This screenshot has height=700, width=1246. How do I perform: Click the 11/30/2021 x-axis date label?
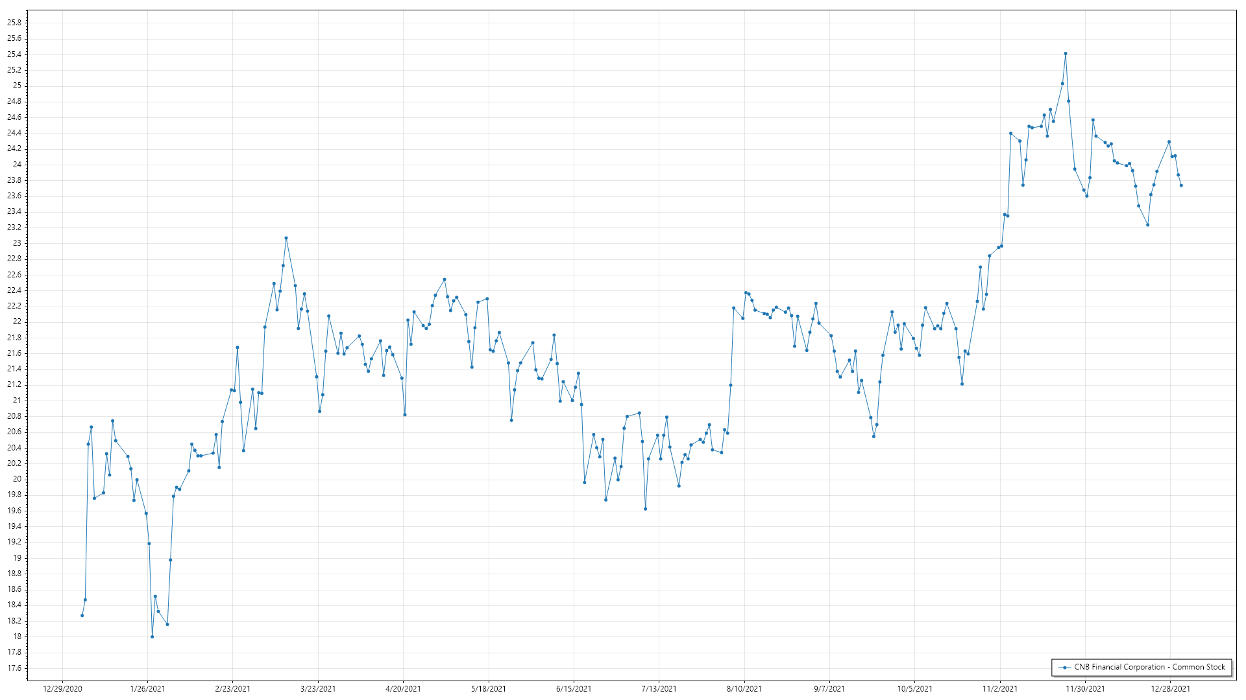tap(1085, 688)
